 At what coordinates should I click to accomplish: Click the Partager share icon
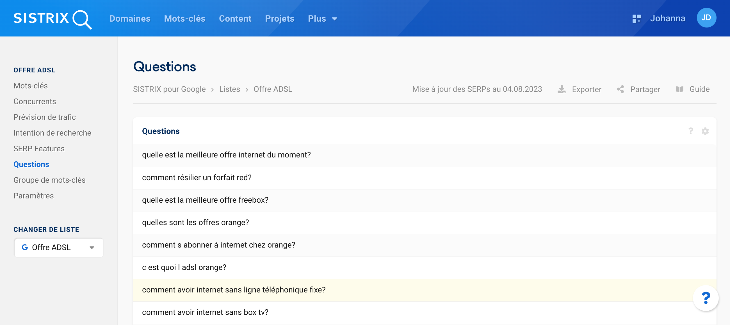click(620, 89)
